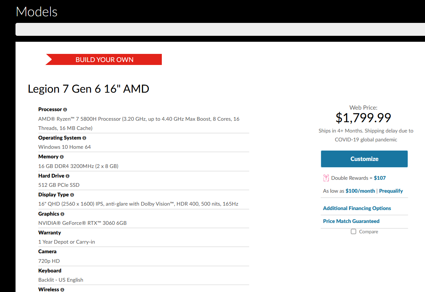425x292 pixels.
Task: Click the Price Match Guaranteed link
Action: coord(351,221)
